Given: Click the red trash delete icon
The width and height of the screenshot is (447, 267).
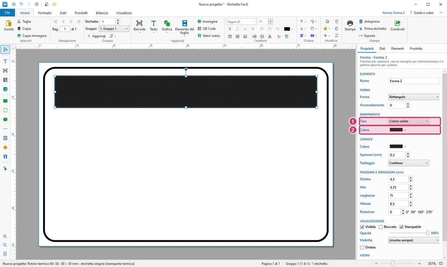Looking at the screenshot, I should (336, 22).
